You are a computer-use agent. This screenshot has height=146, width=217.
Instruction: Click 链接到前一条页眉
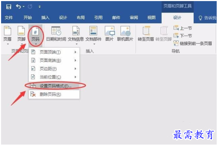pyautogui.click(x=193, y=43)
